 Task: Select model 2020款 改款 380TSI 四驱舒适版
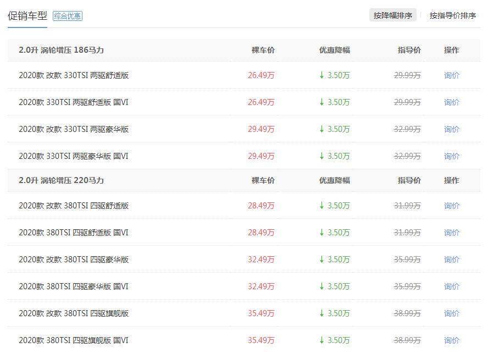tap(74, 206)
